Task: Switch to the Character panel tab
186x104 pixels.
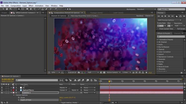Action: coord(177,33)
